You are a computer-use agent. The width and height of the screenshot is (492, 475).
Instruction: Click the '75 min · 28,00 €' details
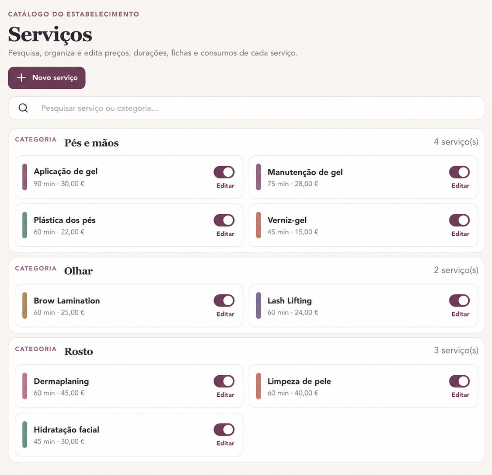tap(293, 184)
